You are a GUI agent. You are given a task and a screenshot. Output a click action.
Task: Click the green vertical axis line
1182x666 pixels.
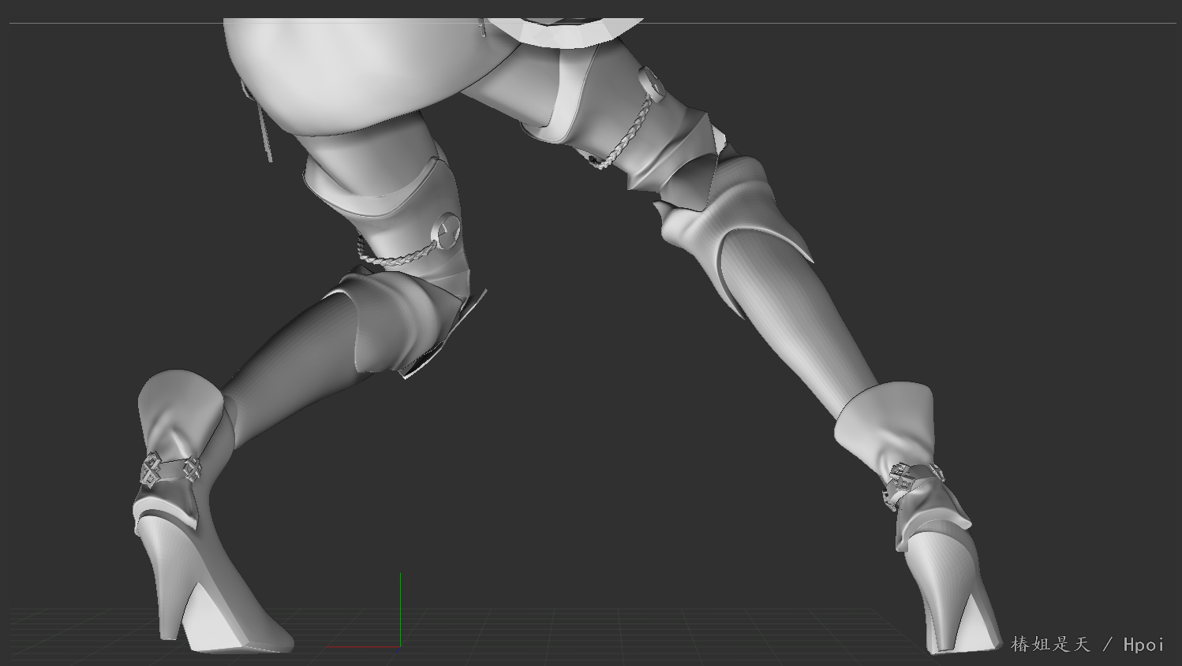[400, 607]
